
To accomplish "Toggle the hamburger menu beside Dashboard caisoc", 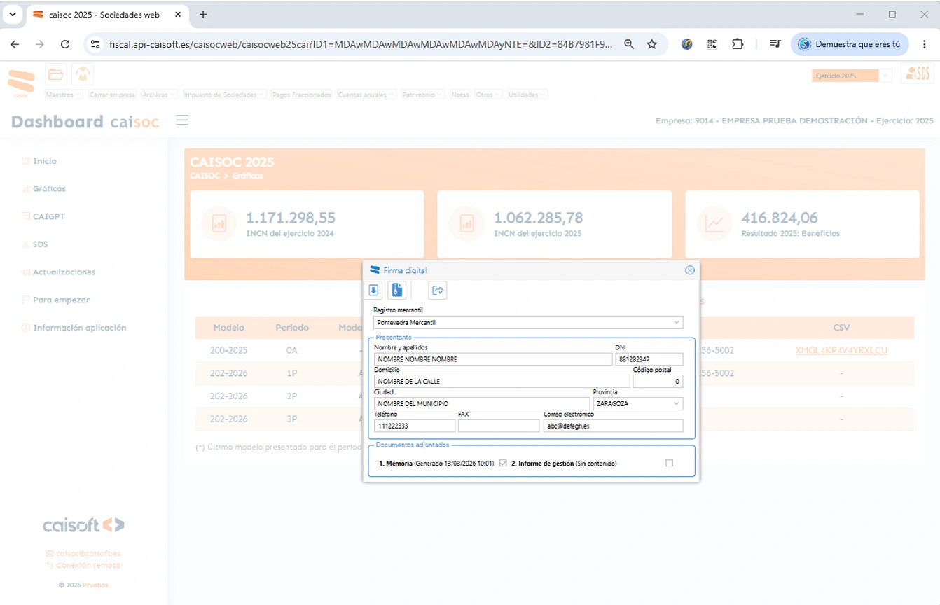I will pos(182,120).
